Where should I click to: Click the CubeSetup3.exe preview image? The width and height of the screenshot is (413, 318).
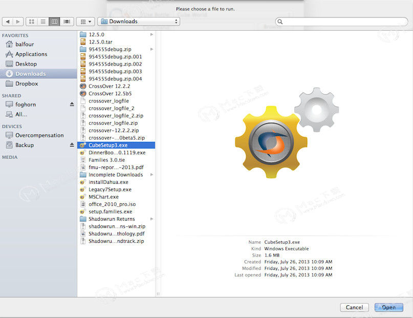click(x=287, y=133)
